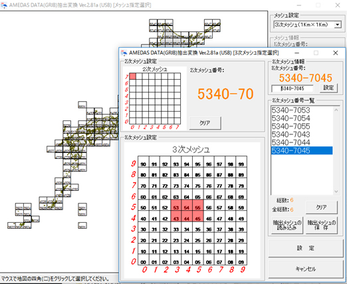Select 5340-7043 in the mesh number list
This screenshot has width=347, height=284.
coord(302,134)
